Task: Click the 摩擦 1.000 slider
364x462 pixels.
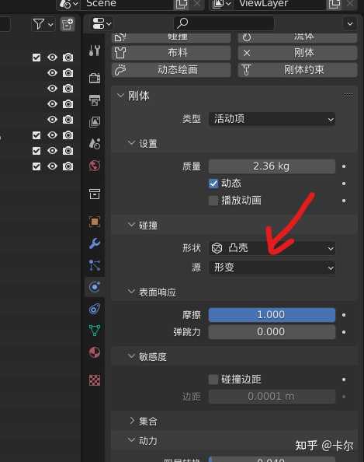Action: coord(272,315)
